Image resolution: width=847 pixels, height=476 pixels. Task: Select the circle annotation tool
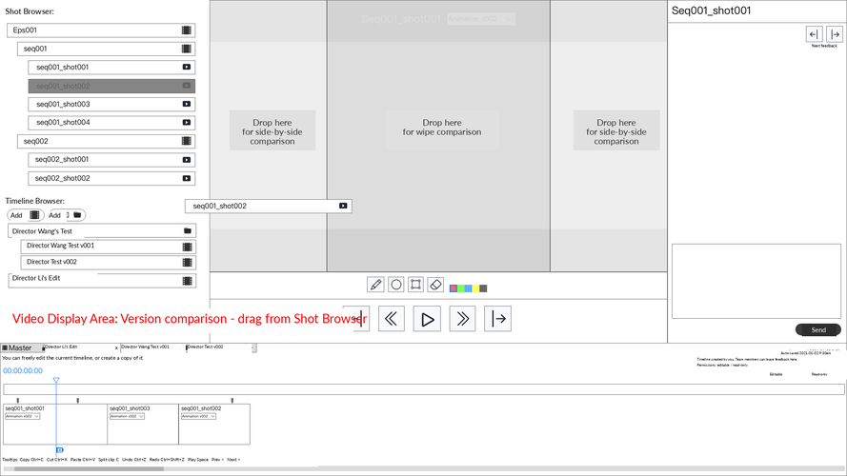click(396, 285)
